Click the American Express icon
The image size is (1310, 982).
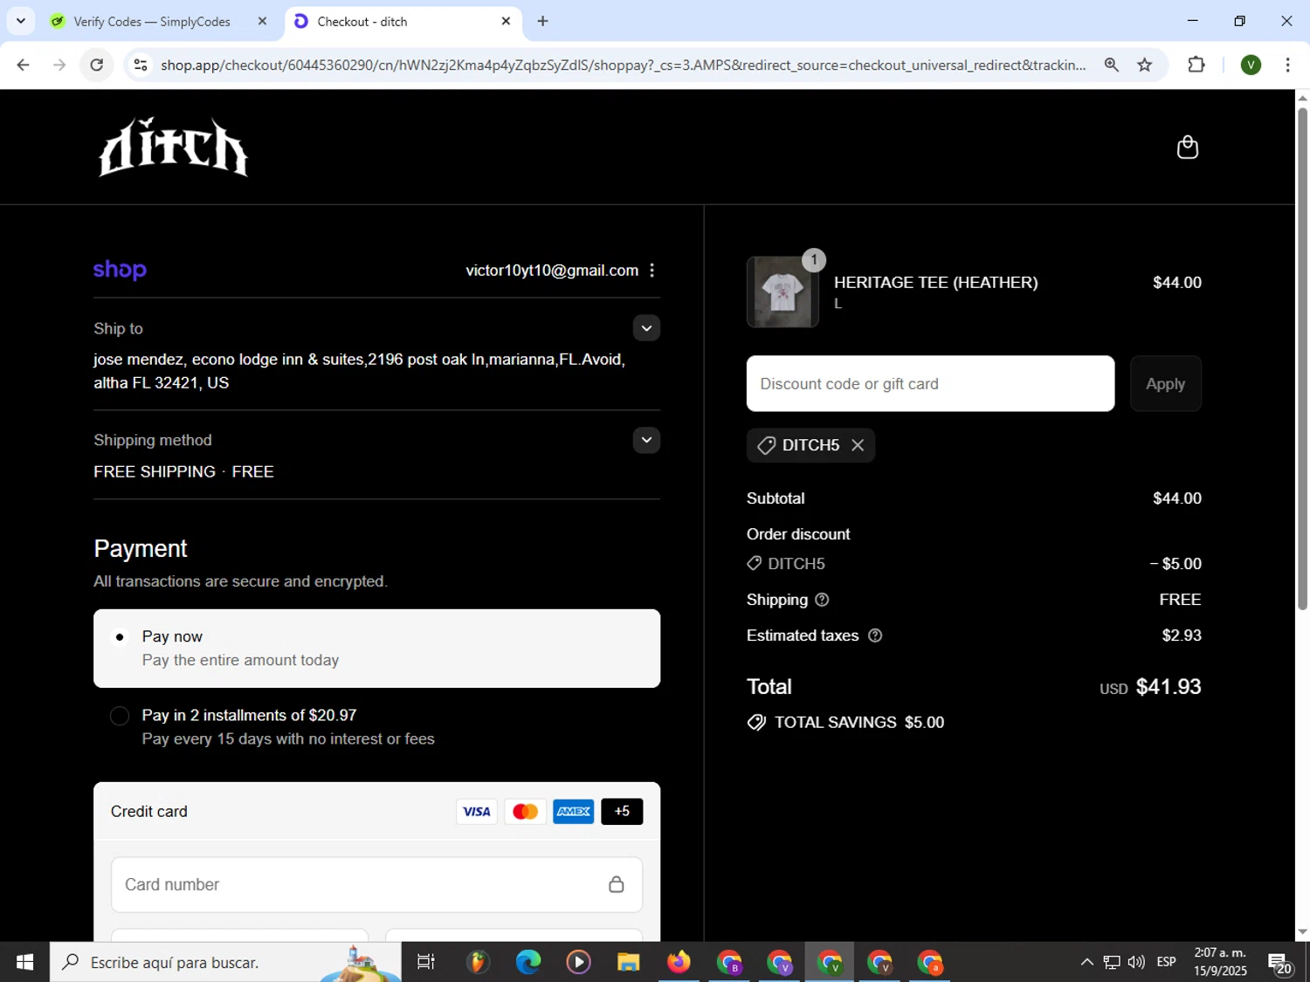[574, 812]
